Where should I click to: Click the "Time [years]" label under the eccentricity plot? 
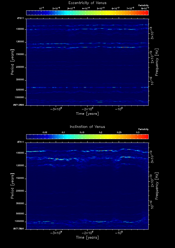[x=87, y=114]
